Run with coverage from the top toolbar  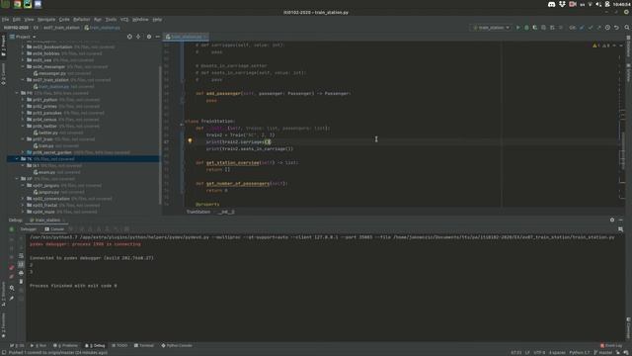(535, 28)
